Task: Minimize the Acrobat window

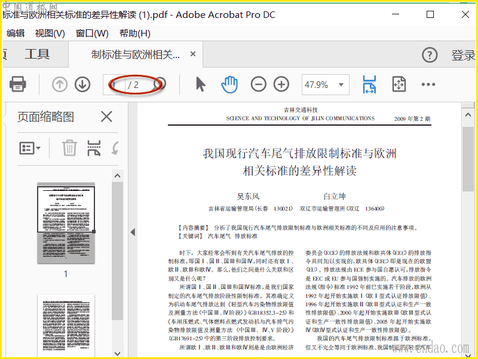Action: tap(396, 14)
